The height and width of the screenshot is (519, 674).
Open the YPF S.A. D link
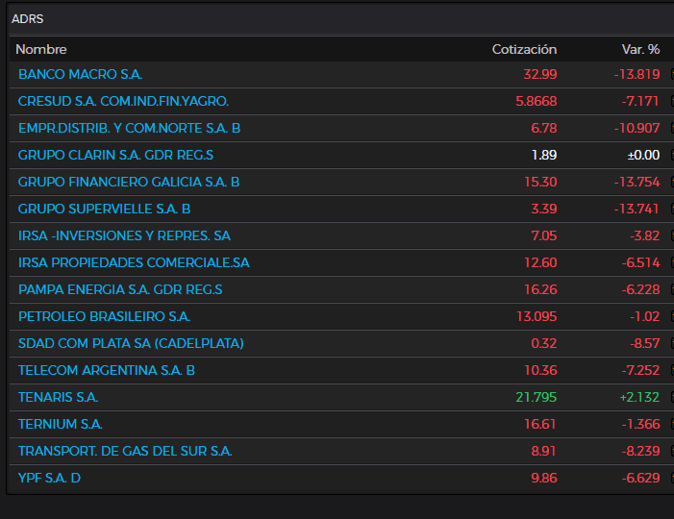pyautogui.click(x=49, y=478)
